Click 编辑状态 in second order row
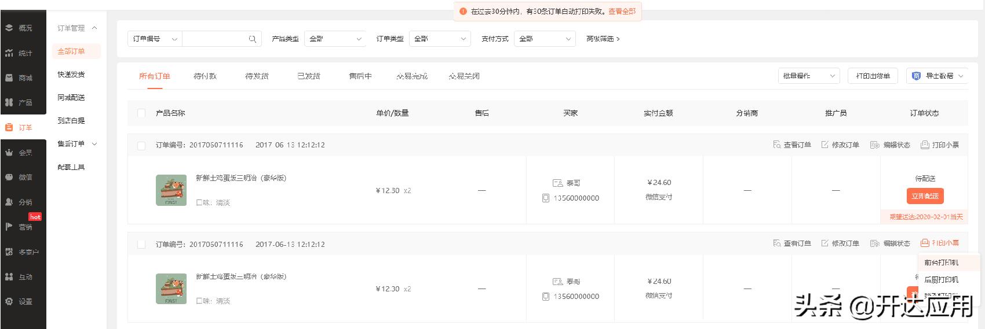985x329 pixels. 890,243
